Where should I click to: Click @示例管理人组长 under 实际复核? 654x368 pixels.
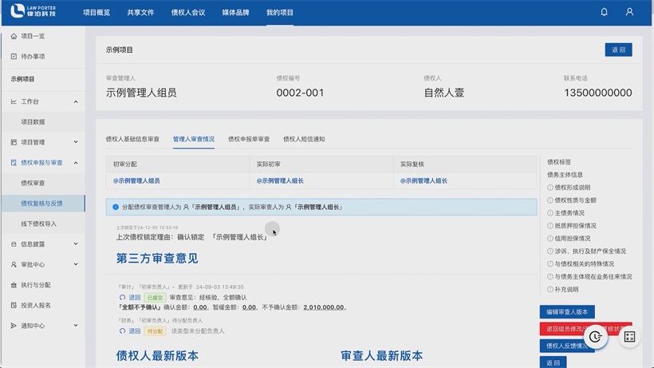coord(424,181)
